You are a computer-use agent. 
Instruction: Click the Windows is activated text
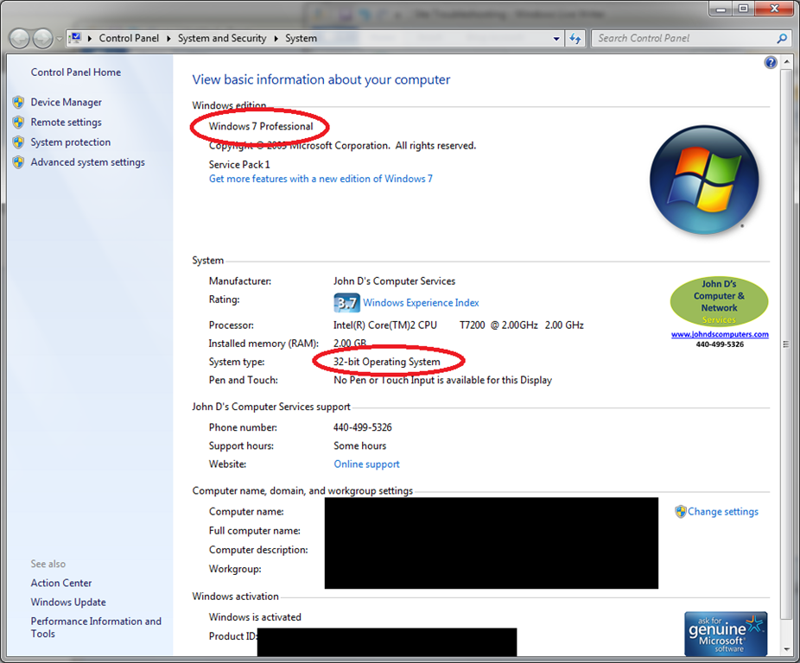click(x=255, y=617)
